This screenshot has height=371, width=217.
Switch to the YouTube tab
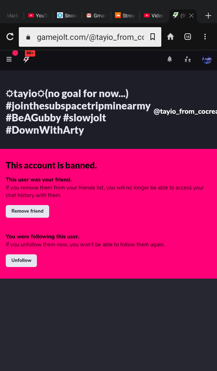click(x=38, y=16)
